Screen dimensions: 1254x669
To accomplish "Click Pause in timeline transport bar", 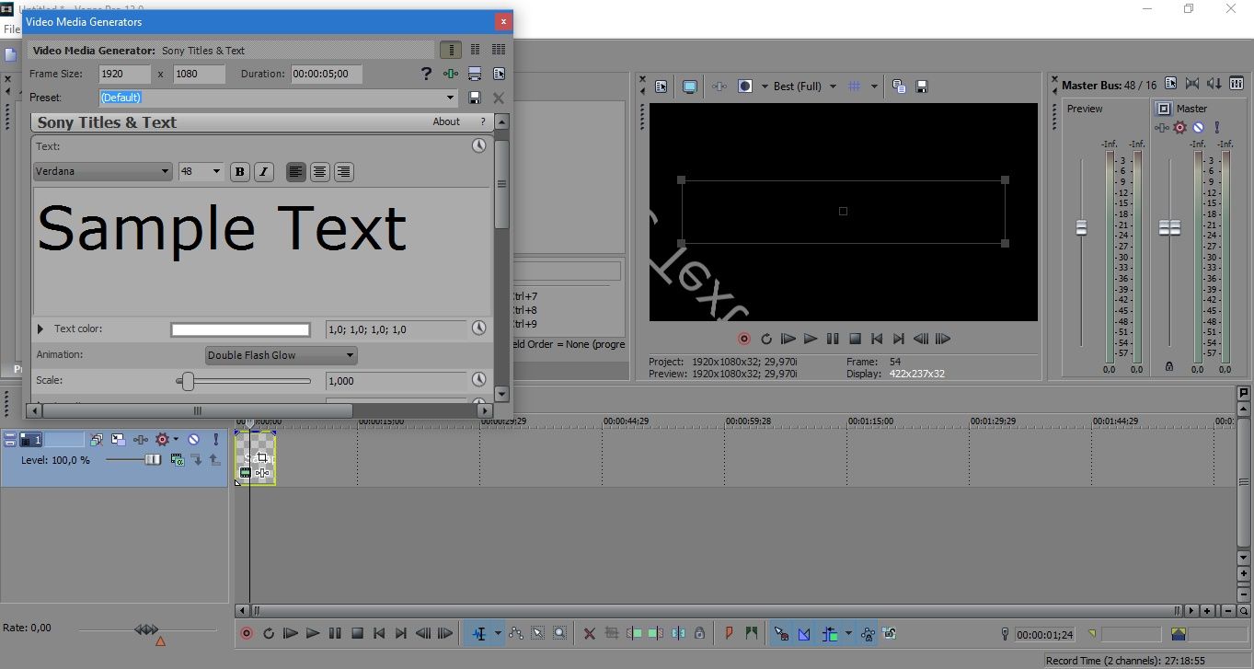I will click(x=335, y=633).
